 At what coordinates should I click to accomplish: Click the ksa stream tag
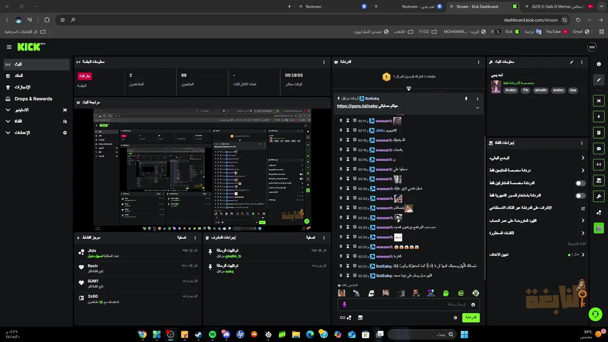point(573,90)
